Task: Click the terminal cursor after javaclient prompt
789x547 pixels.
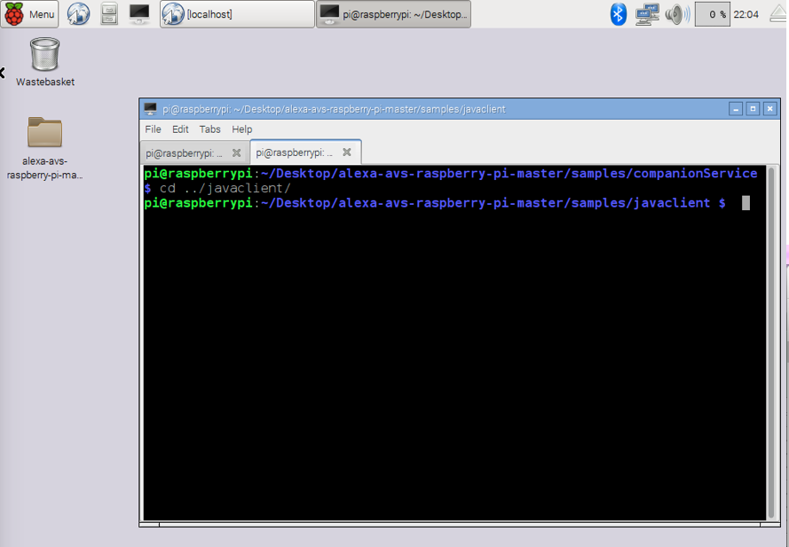Action: point(746,203)
